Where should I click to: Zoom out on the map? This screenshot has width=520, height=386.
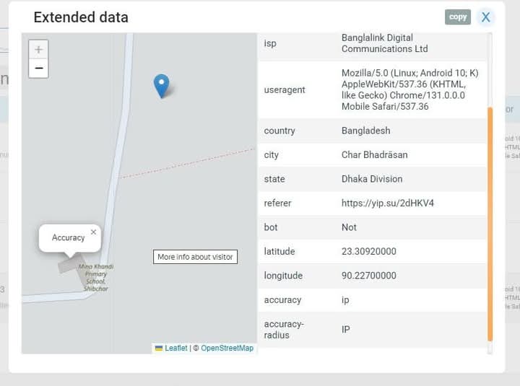coord(38,69)
